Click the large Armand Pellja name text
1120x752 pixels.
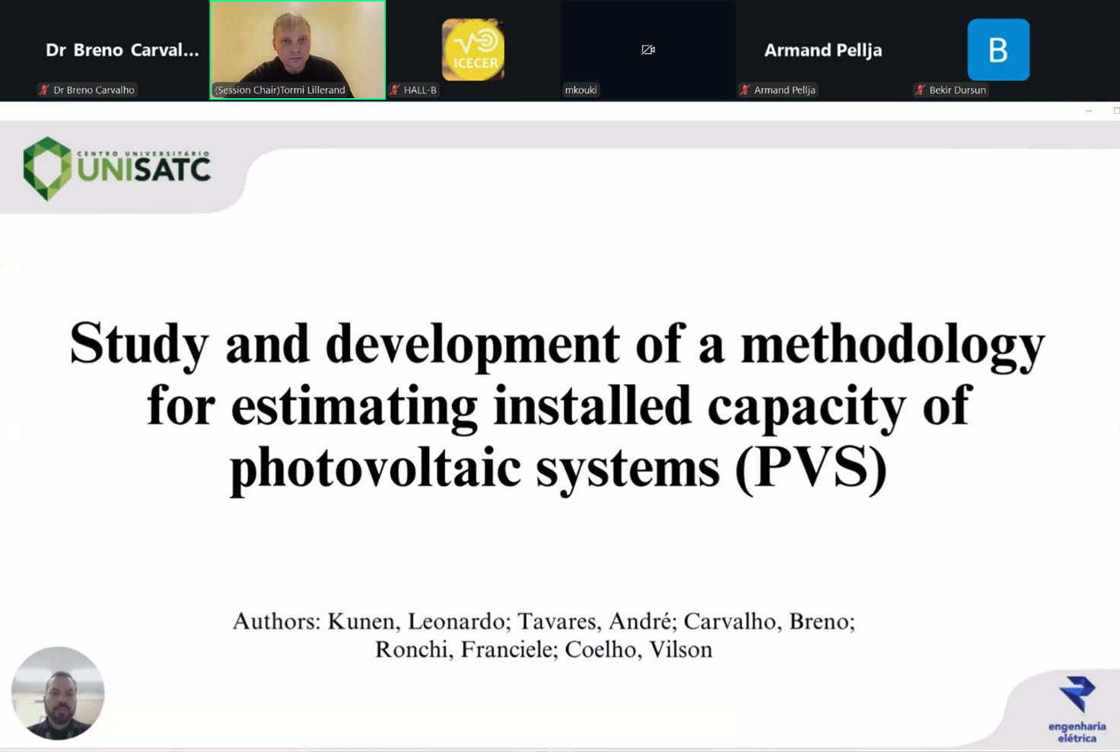click(x=822, y=50)
